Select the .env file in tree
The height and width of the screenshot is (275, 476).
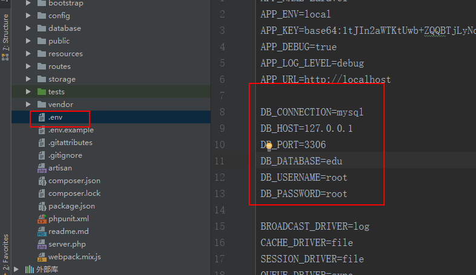coord(55,117)
